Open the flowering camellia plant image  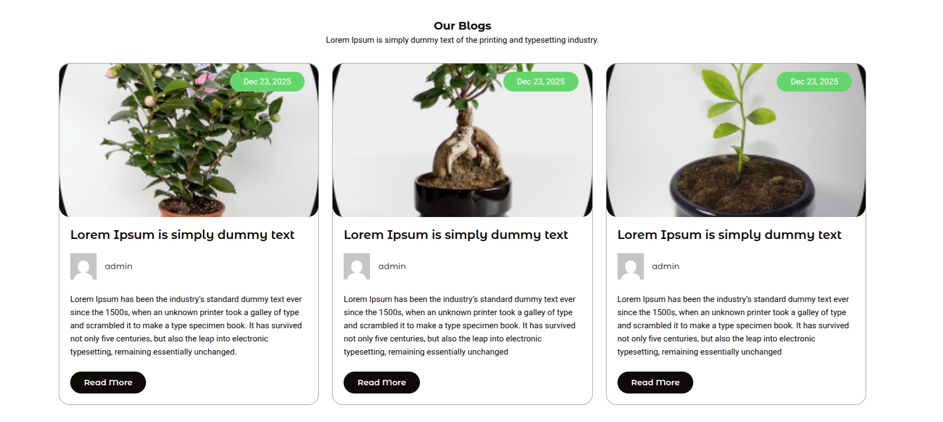click(189, 140)
